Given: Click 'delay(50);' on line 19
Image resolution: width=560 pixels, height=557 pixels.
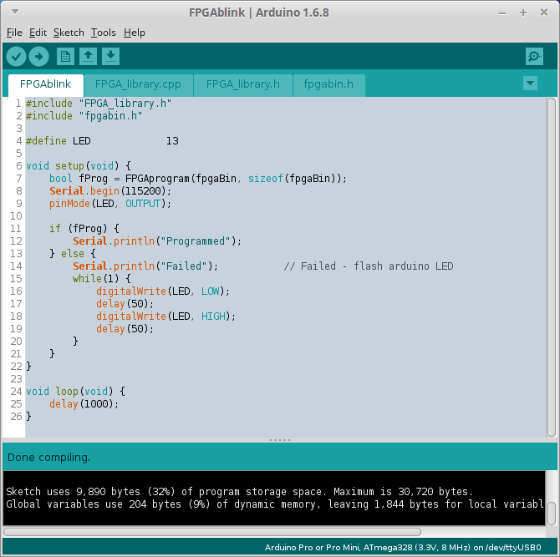Looking at the screenshot, I should (x=125, y=329).
